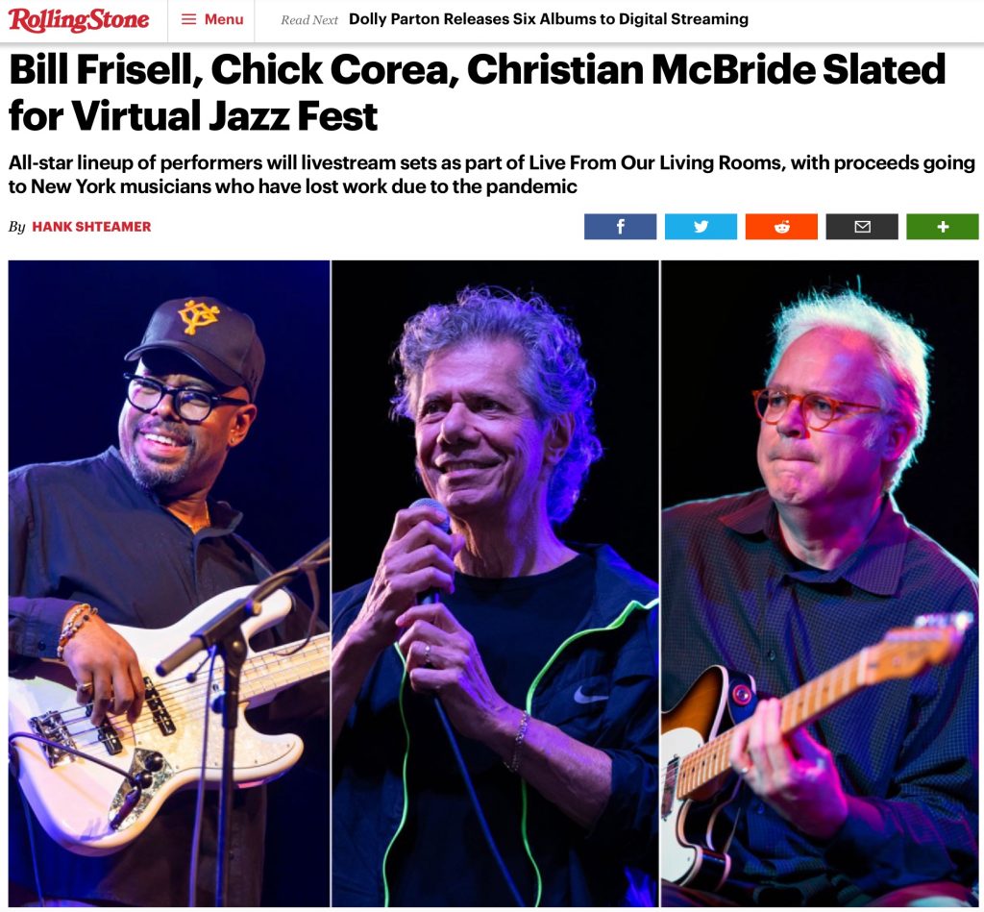Open Christian McBride bass photo

[x=169, y=583]
